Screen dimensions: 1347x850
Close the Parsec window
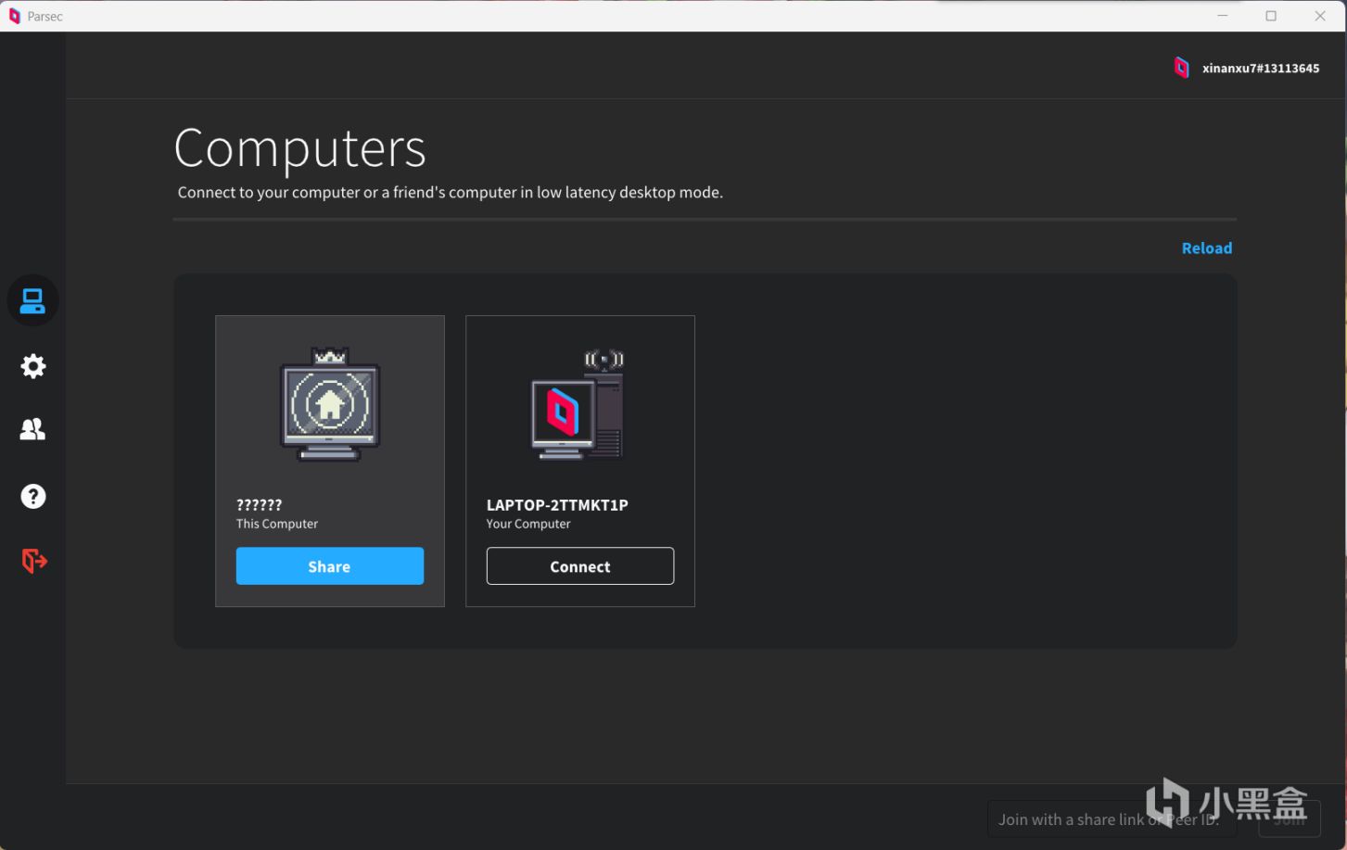coord(1320,16)
